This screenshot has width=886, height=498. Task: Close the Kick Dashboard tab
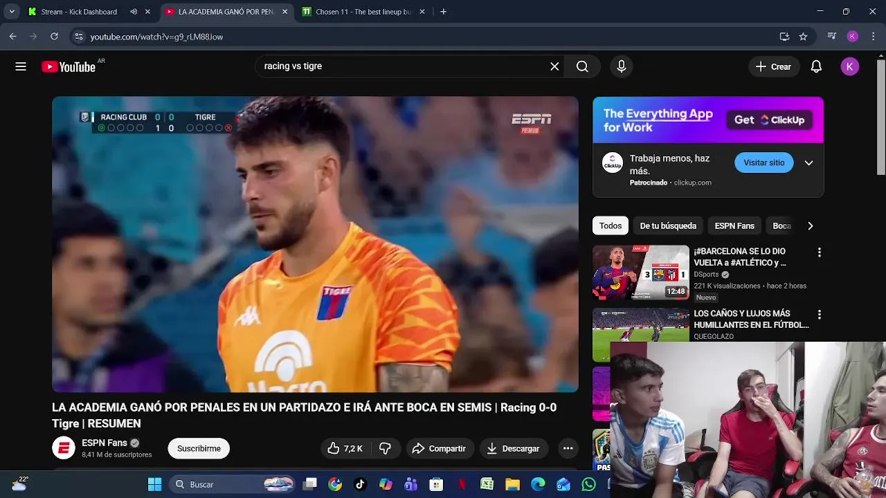[x=147, y=12]
